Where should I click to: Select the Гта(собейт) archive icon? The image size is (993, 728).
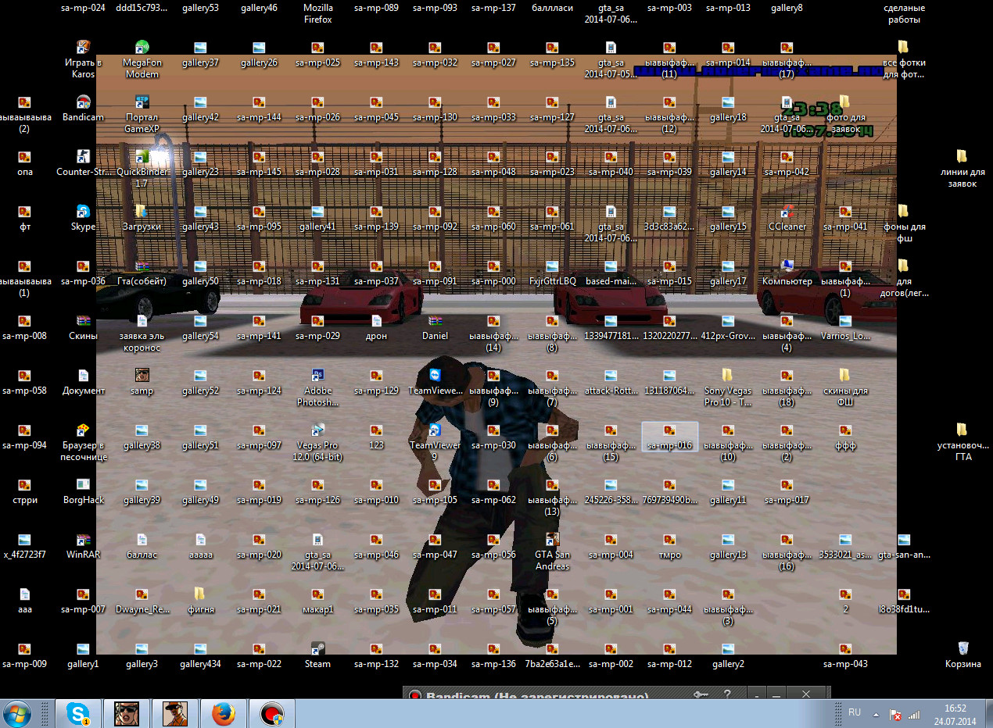(142, 272)
